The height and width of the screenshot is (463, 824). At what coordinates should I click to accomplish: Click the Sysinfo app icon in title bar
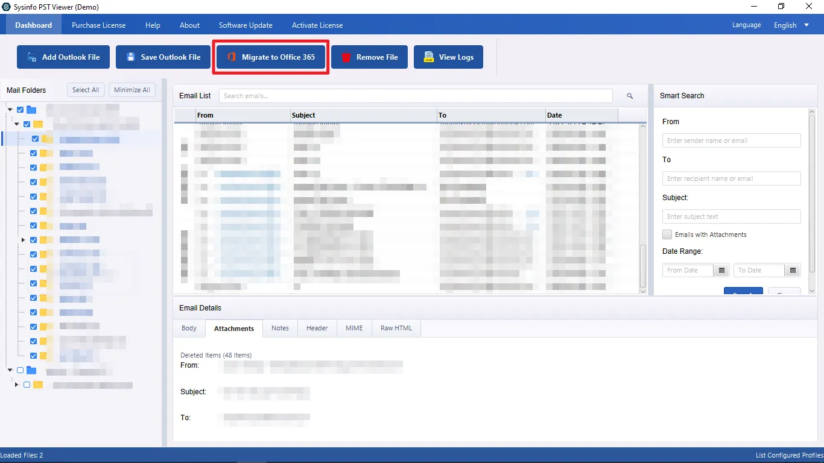pyautogui.click(x=7, y=7)
